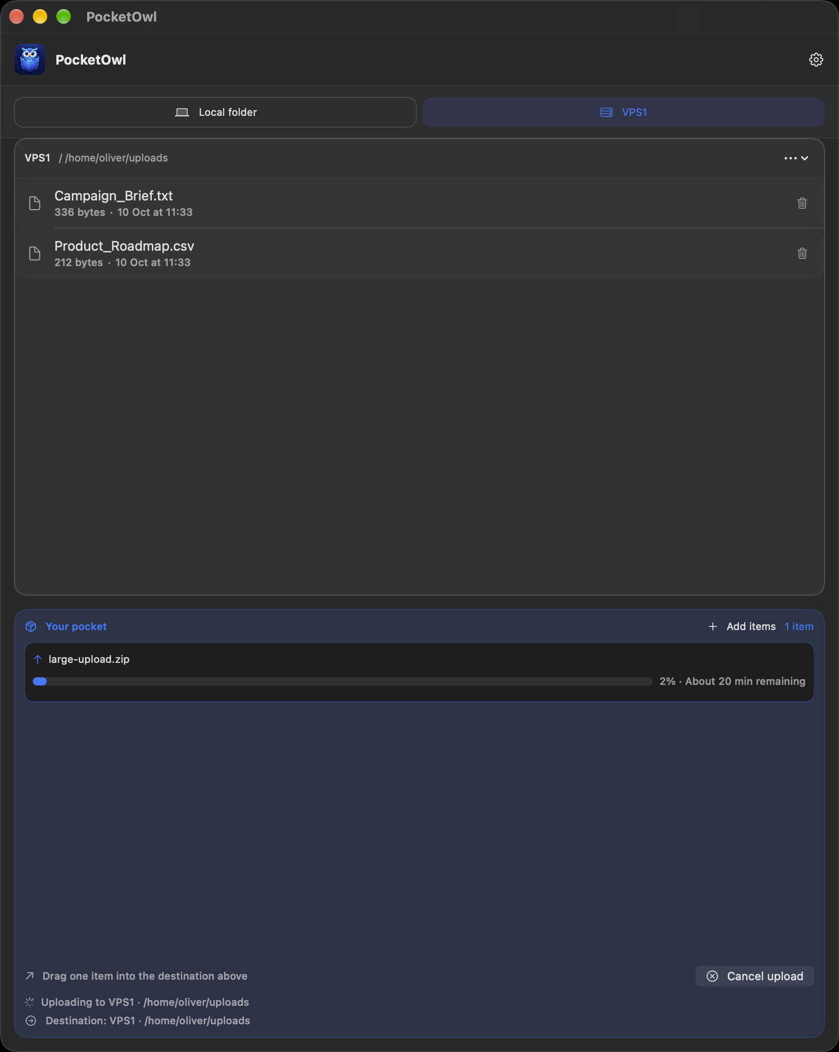Click the /home/oliver/uploads breadcrumb path
Viewport: 839px width, 1052px height.
116,158
